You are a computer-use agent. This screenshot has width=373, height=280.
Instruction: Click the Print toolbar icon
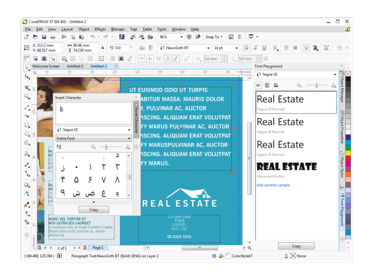[x=52, y=37]
